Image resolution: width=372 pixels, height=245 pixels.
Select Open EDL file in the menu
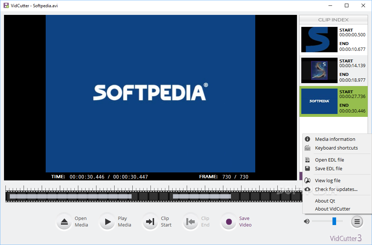pos(336,160)
